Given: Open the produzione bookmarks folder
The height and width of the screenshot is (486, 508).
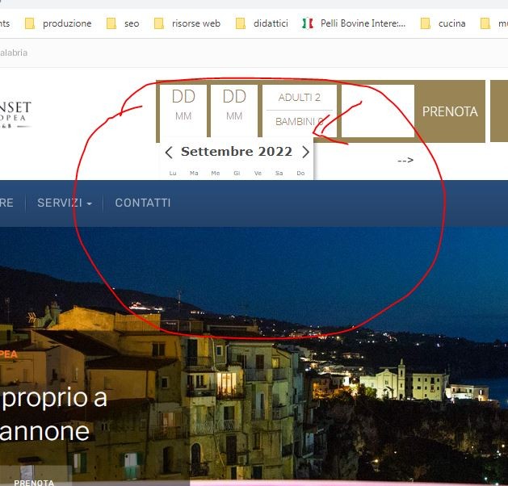Looking at the screenshot, I should tap(58, 23).
